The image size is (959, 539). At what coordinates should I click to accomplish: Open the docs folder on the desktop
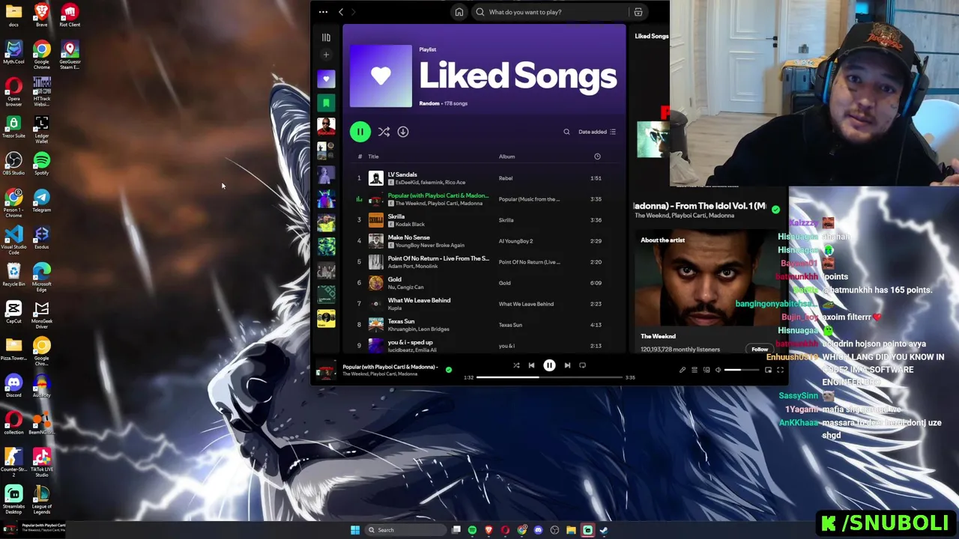(x=13, y=14)
